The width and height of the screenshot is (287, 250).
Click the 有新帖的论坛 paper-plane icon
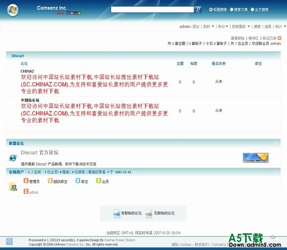(116, 213)
